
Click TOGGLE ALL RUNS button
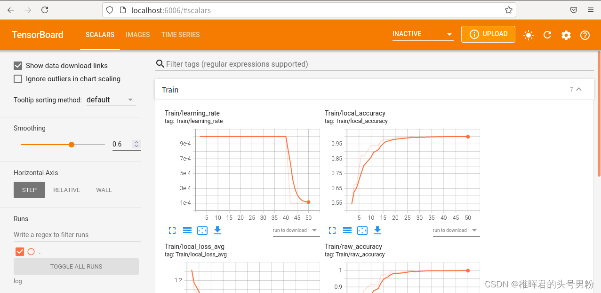pyautogui.click(x=76, y=266)
